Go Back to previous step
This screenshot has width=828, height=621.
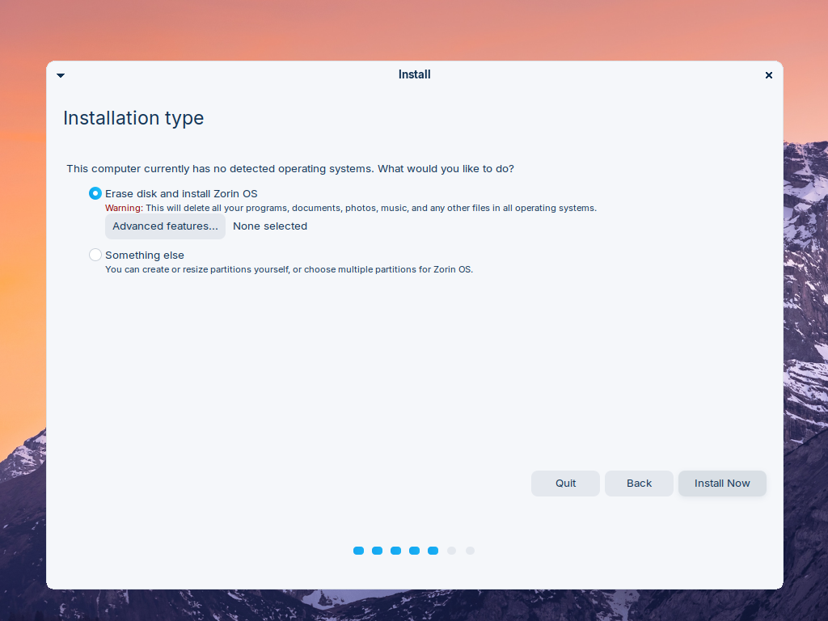(639, 484)
